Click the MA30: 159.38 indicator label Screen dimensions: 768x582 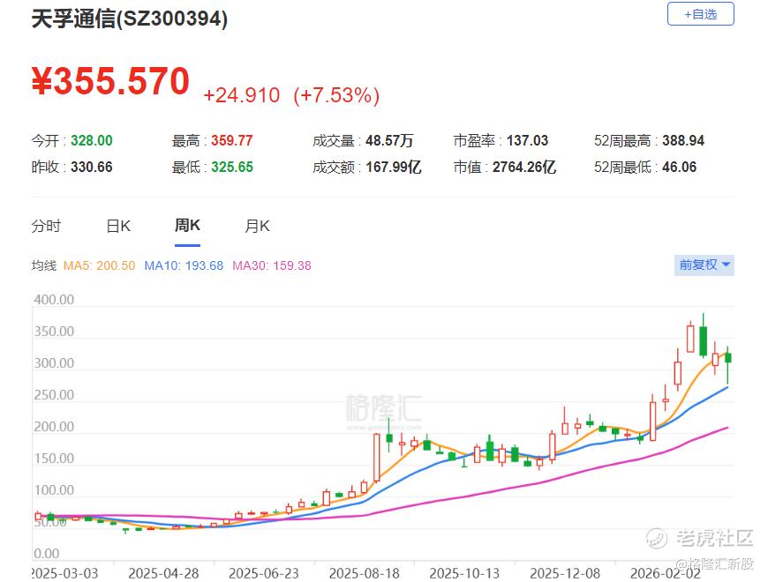(x=272, y=265)
